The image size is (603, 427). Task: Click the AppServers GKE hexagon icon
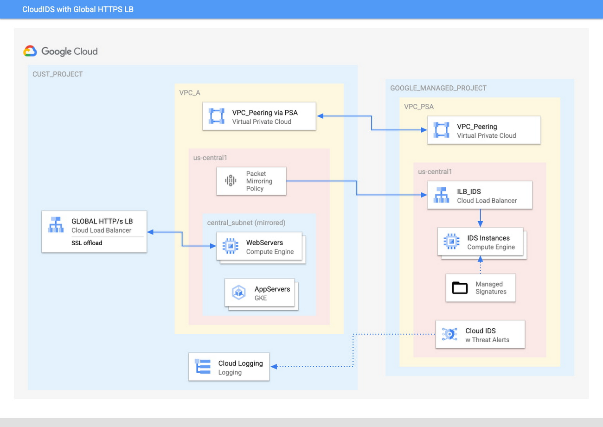(239, 293)
